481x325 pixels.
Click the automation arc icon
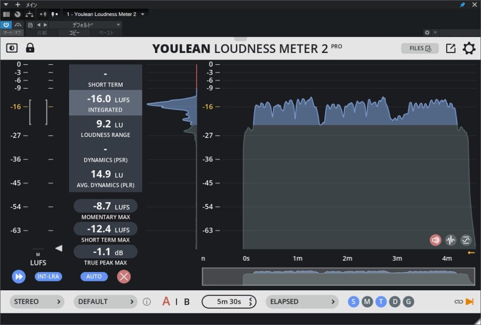[18, 25]
